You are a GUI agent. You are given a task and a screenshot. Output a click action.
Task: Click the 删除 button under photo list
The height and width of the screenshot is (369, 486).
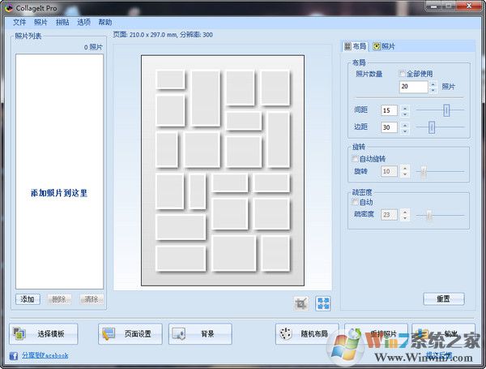(x=59, y=299)
